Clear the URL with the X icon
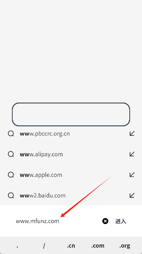 click(x=105, y=221)
